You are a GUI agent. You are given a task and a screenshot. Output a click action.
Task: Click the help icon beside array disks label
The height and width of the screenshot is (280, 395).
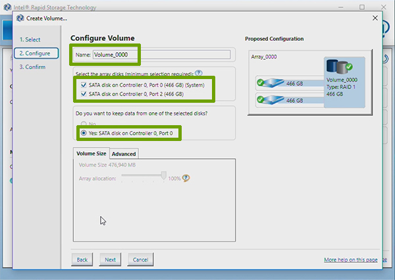click(199, 73)
